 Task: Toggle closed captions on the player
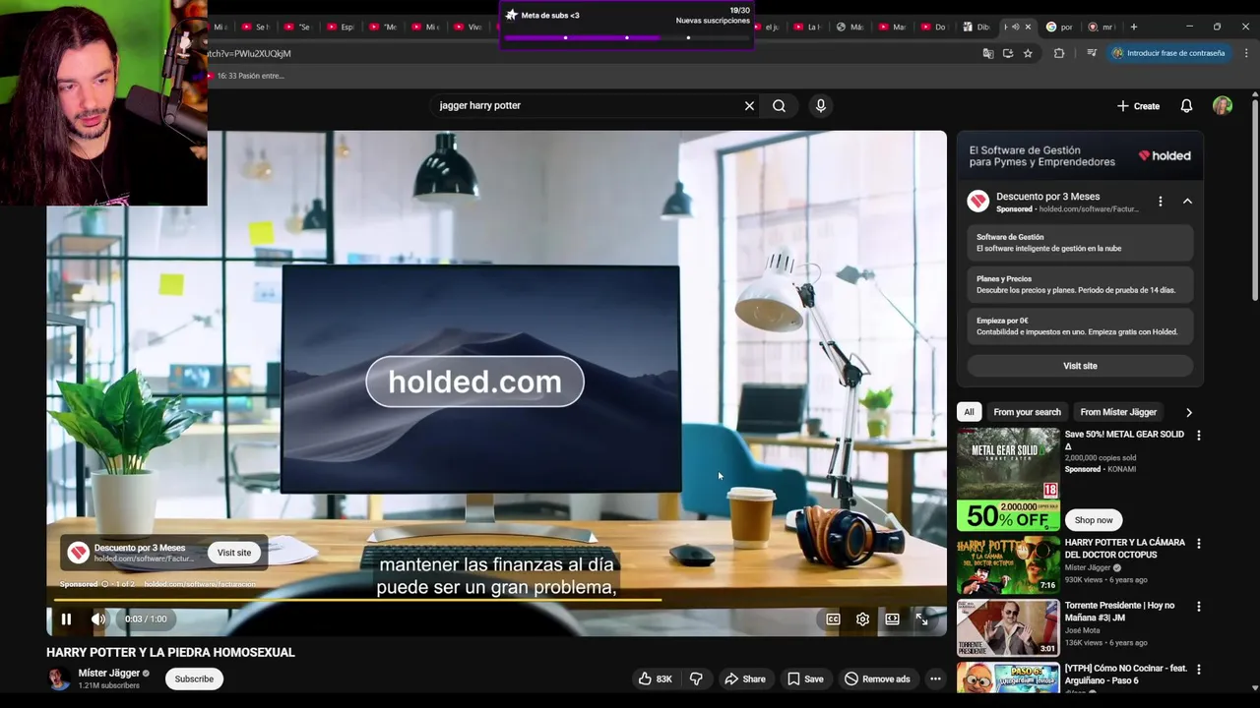[833, 619]
